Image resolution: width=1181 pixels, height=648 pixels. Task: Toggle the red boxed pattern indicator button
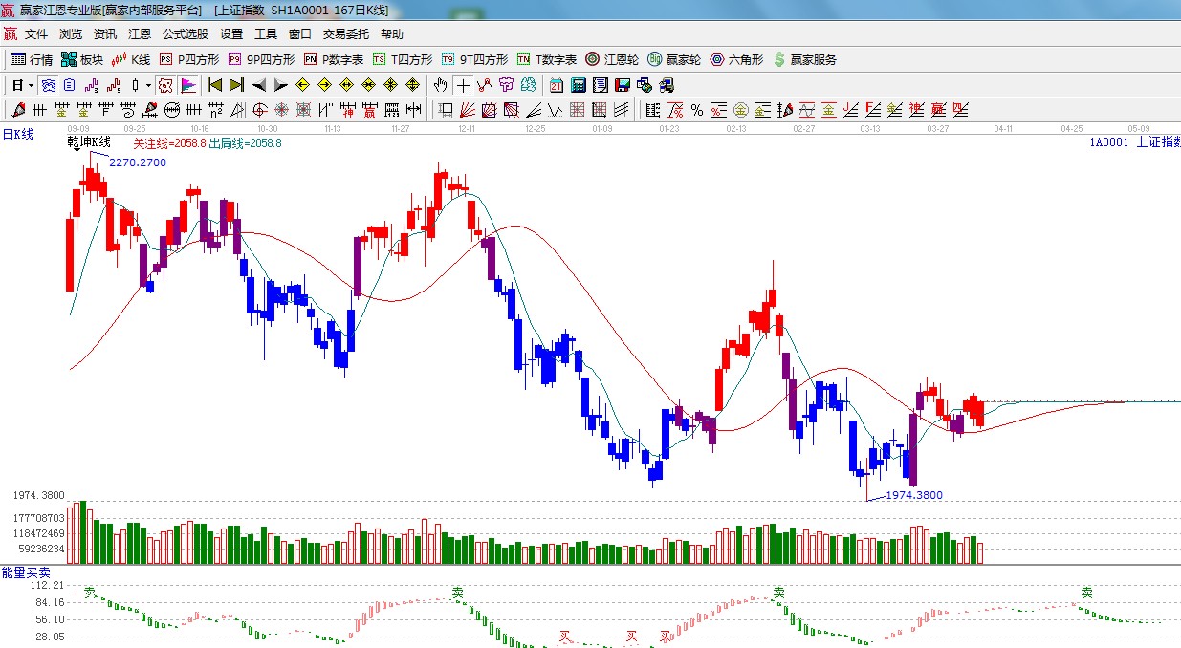click(165, 85)
